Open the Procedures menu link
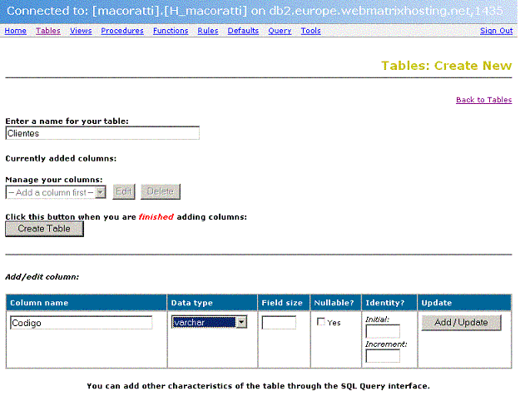The image size is (520, 396). 122,31
